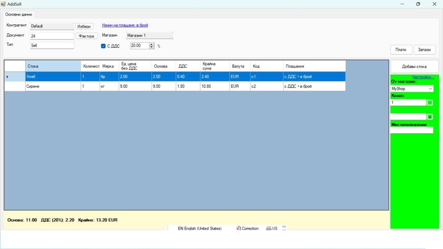
Task: Click the Основа column header
Action: pyautogui.click(x=164, y=66)
